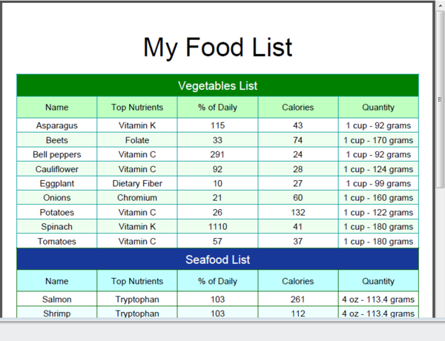This screenshot has height=341, width=445.
Task: Select the Salmon name cell
Action: point(57,299)
